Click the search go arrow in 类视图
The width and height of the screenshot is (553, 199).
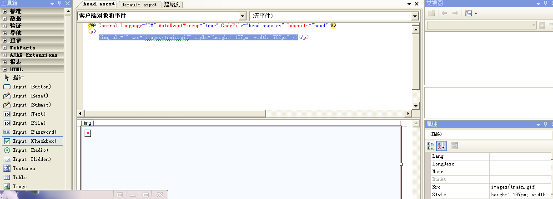542,25
